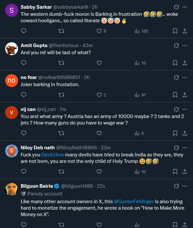Open the @nofear69509051 handle
193x228 pixels.
point(59,77)
